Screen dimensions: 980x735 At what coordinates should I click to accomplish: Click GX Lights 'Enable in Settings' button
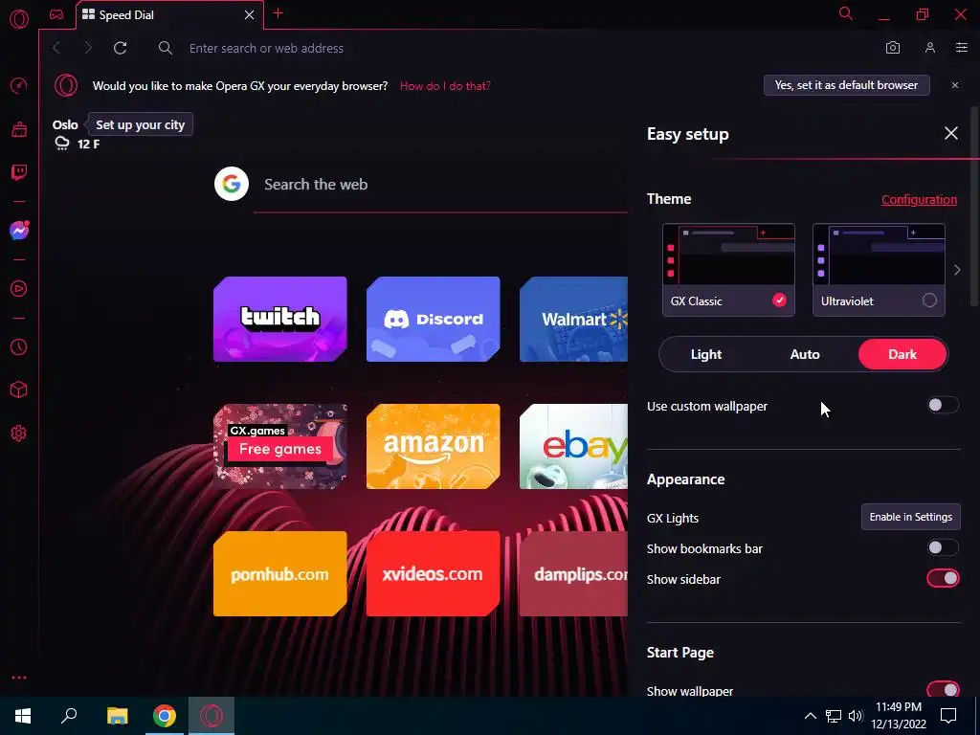[x=911, y=517]
